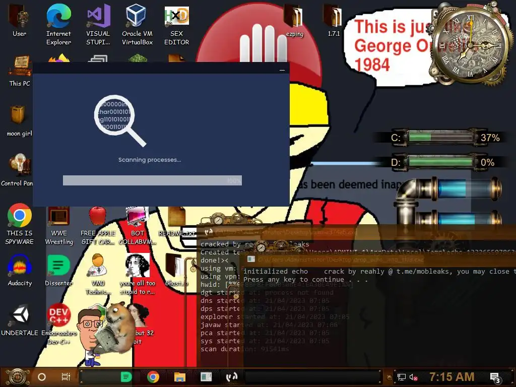Open the notification center icon
The image size is (516, 387).
(495, 377)
